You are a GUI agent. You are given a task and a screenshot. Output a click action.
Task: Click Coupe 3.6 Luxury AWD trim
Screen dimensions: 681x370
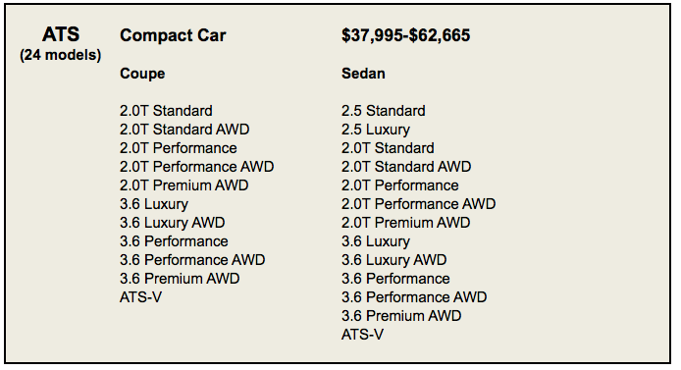(173, 223)
